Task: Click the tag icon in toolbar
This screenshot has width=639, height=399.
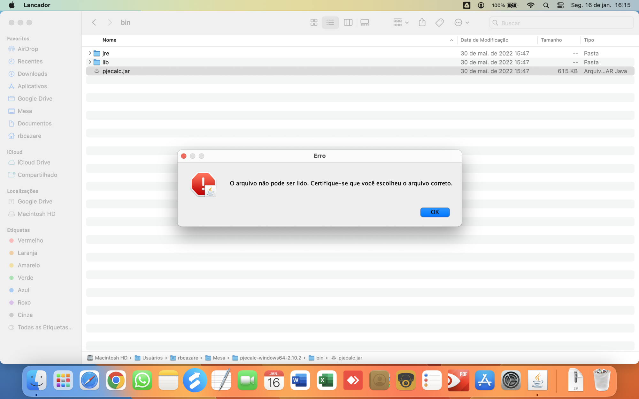Action: (x=439, y=23)
